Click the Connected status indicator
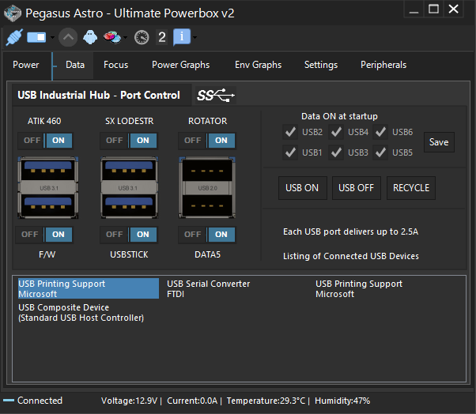 32,401
